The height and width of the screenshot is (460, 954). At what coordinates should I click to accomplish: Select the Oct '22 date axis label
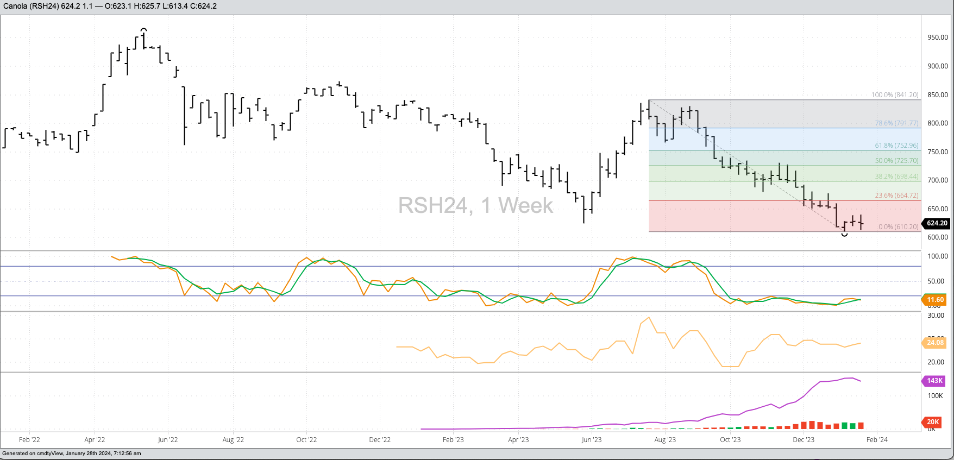[x=306, y=440]
